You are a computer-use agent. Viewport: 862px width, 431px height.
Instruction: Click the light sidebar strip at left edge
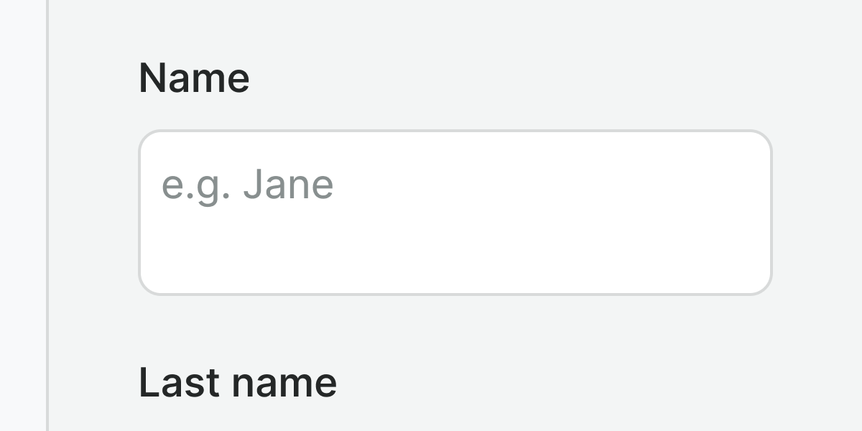tap(22, 215)
